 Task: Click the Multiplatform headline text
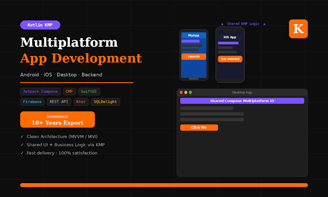click(x=69, y=42)
